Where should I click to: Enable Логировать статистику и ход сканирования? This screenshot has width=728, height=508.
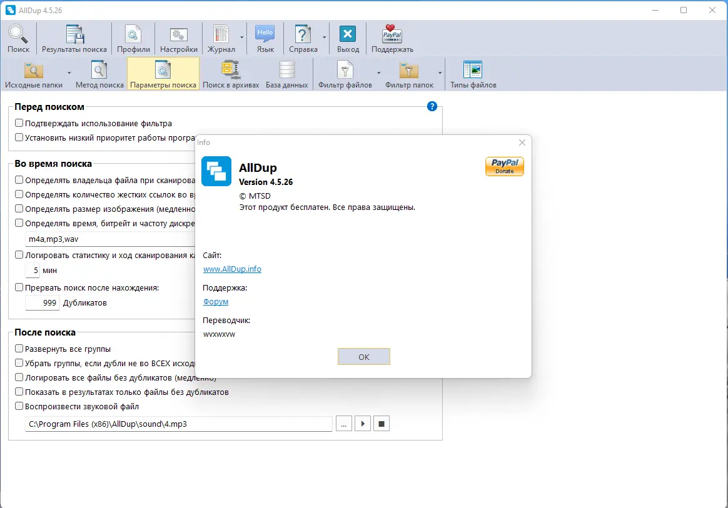tap(19, 255)
